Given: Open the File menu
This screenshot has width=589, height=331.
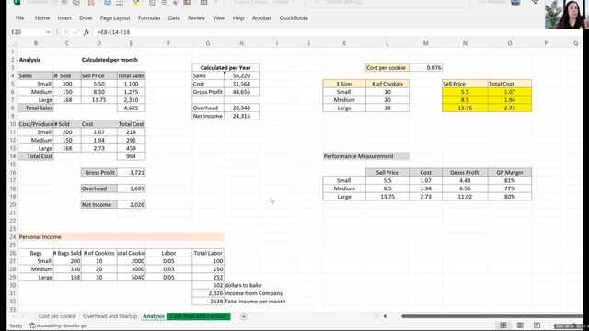Looking at the screenshot, I should click(20, 18).
